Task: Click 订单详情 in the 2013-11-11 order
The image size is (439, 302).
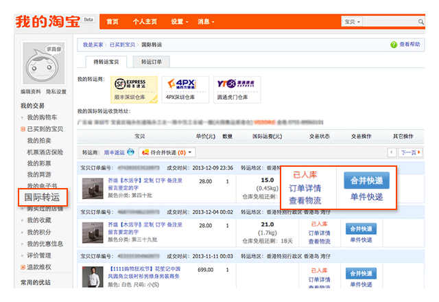Action: 319,279
